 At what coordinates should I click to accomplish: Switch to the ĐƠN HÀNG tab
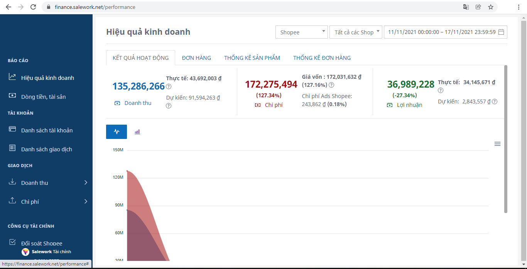(x=196, y=58)
